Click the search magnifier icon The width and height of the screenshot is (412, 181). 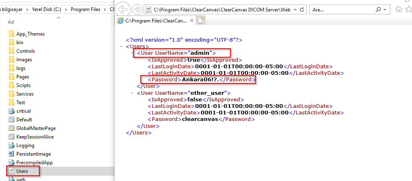pyautogui.click(x=378, y=10)
